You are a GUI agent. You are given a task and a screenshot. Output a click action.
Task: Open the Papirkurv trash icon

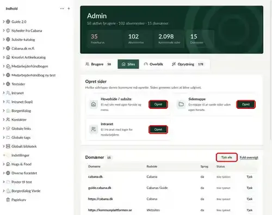click(x=8, y=200)
